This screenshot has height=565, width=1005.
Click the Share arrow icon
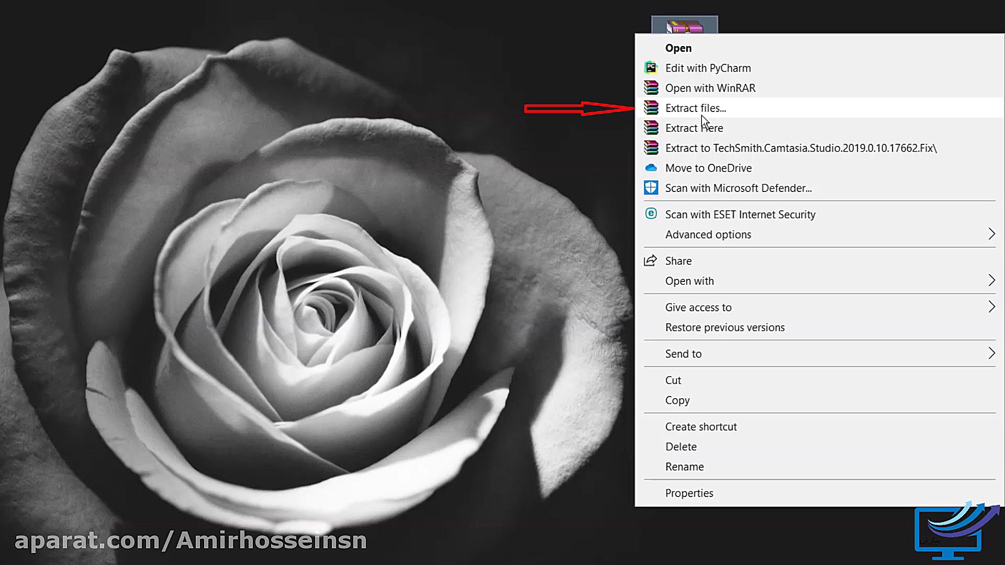click(650, 261)
